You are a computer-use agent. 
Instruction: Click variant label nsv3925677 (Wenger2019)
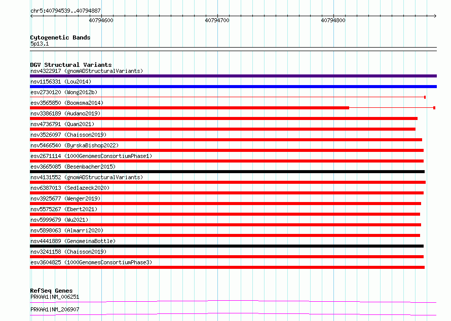65,198
